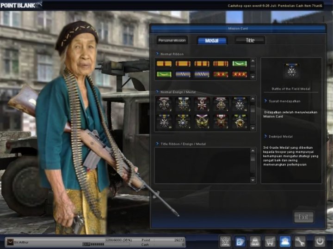Click up arrow of Normal Ensign / Medal scrollbar
Image resolution: width=333 pixels, height=249 pixels.
point(253,98)
